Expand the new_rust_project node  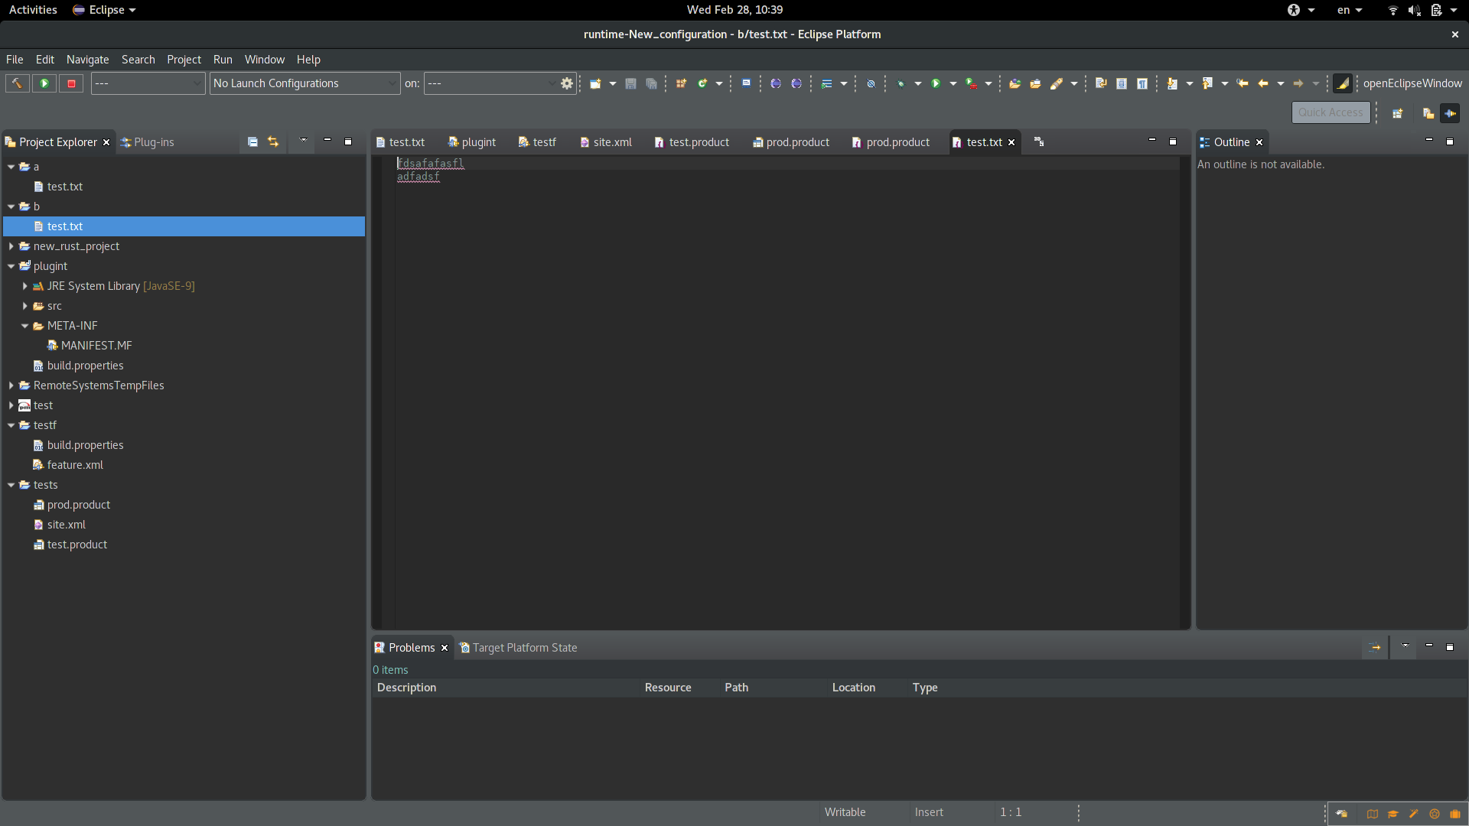(11, 246)
